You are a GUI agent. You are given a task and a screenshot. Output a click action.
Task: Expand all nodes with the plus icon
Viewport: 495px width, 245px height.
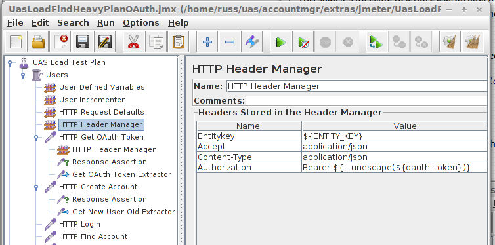tap(207, 41)
